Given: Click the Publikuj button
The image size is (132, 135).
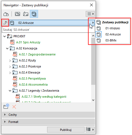Looking at the screenshot, I should click(66, 130).
